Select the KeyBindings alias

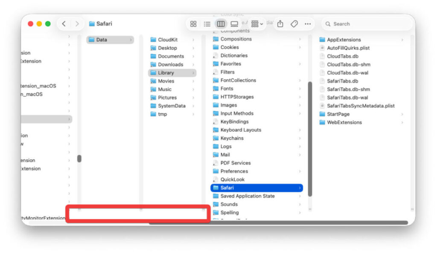click(x=256, y=122)
